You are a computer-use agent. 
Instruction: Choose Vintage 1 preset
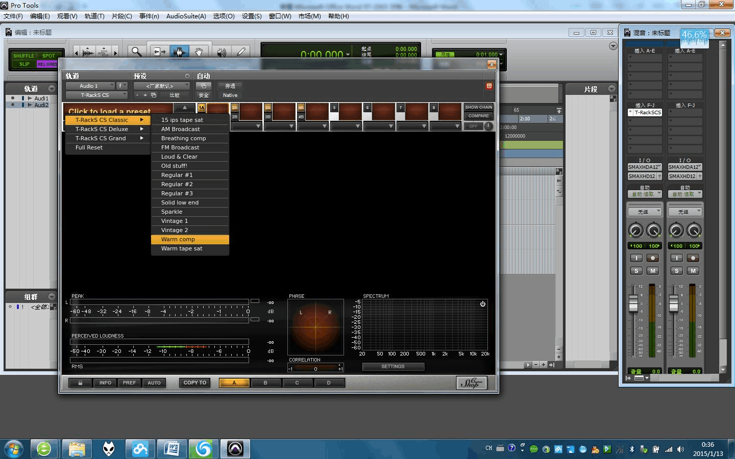[190, 221]
